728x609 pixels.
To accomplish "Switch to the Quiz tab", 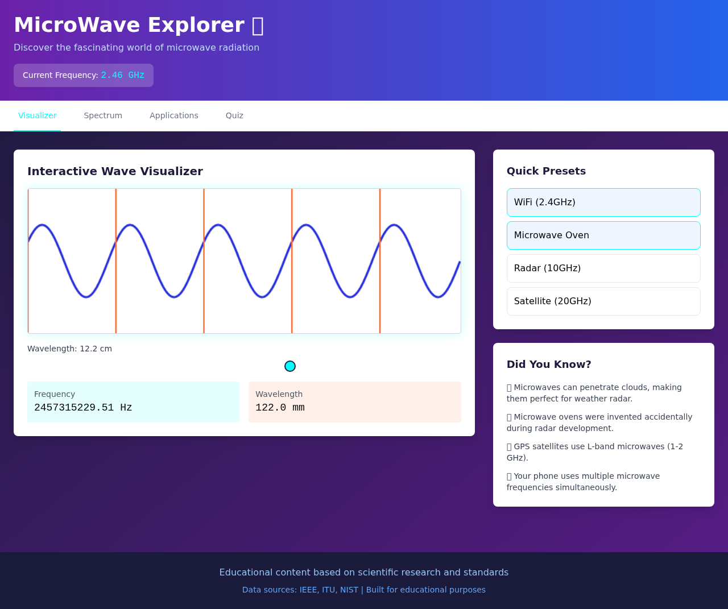I will [235, 115].
